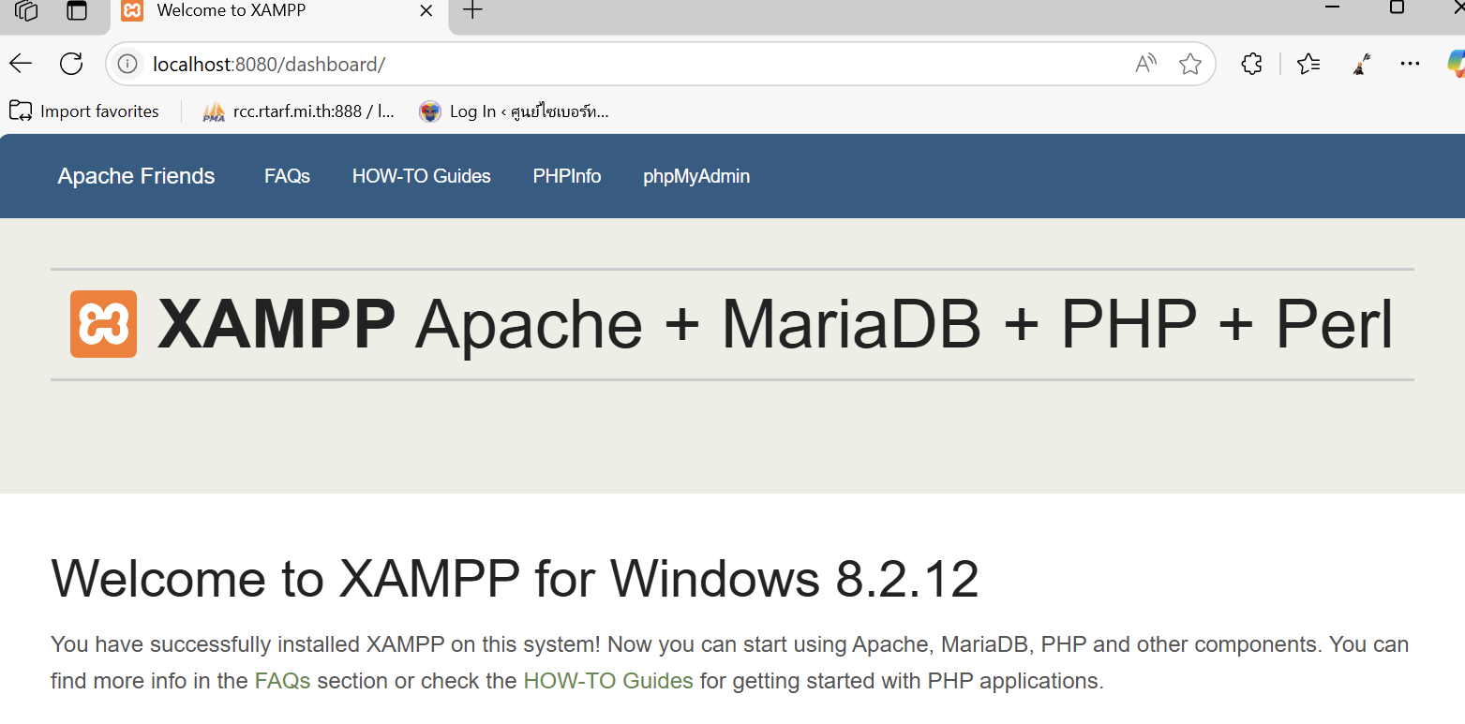Screen dimensions: 1465x724
Task: Click the browser profile avatar
Action: coord(1363,64)
